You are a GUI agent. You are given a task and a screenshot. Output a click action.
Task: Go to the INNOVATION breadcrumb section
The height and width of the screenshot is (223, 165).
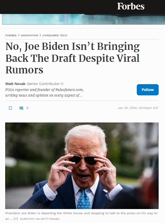(29, 35)
